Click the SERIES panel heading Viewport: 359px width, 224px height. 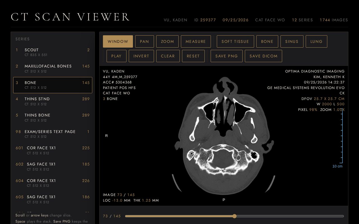pyautogui.click(x=23, y=39)
